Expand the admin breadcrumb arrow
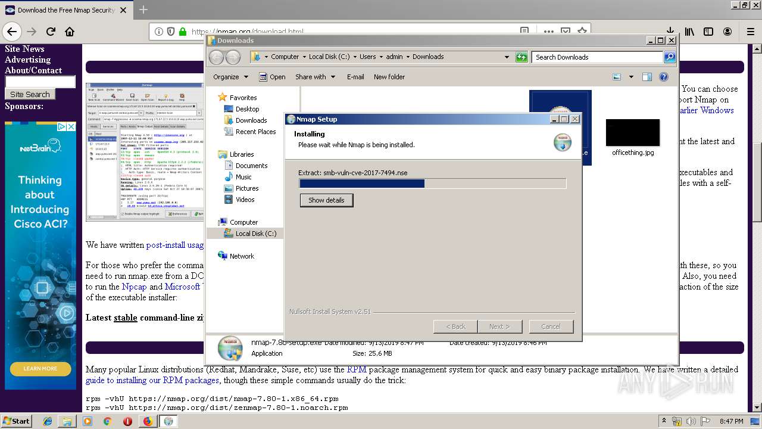This screenshot has width=762, height=429. coord(408,57)
